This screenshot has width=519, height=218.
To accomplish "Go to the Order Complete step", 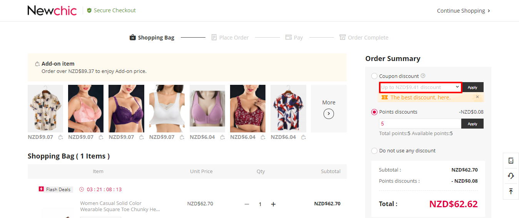I will pos(364,37).
